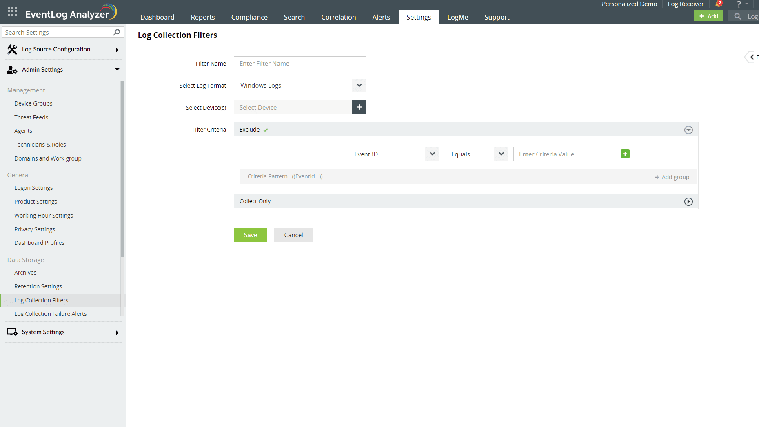Click the collapsed side panel arrow
This screenshot has height=427, width=759.
pos(752,57)
